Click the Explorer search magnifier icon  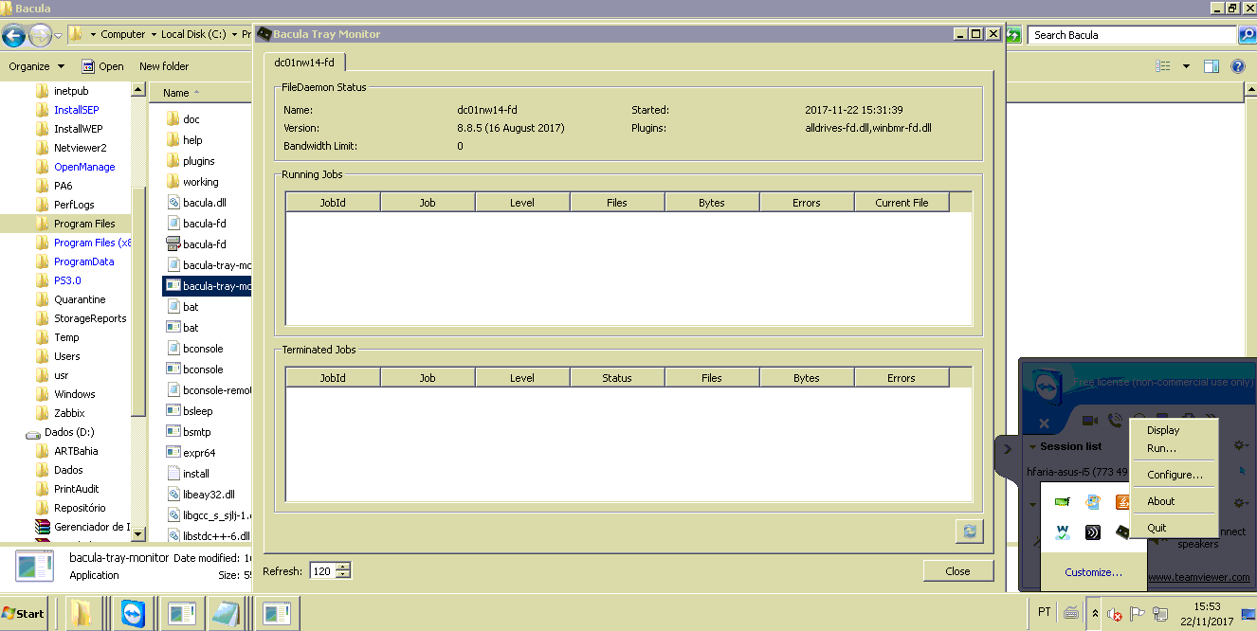(1248, 35)
